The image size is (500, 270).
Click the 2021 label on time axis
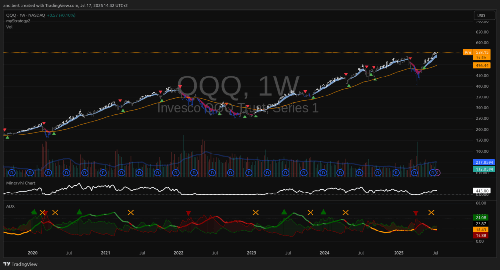click(105, 253)
